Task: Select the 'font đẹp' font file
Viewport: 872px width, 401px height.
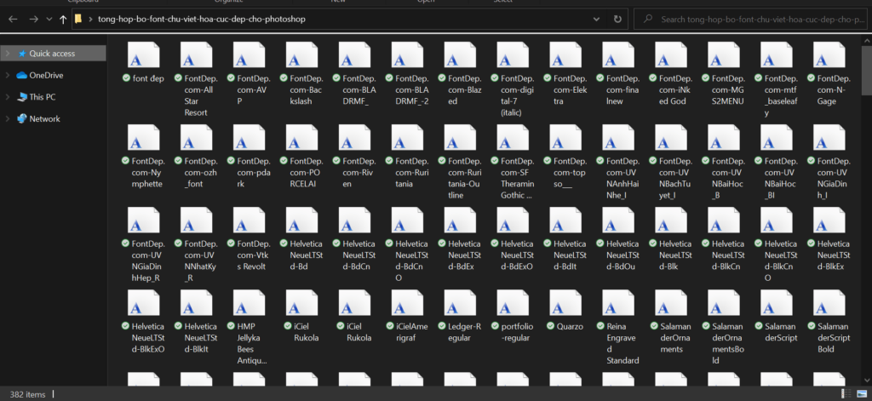Action: pyautogui.click(x=143, y=64)
